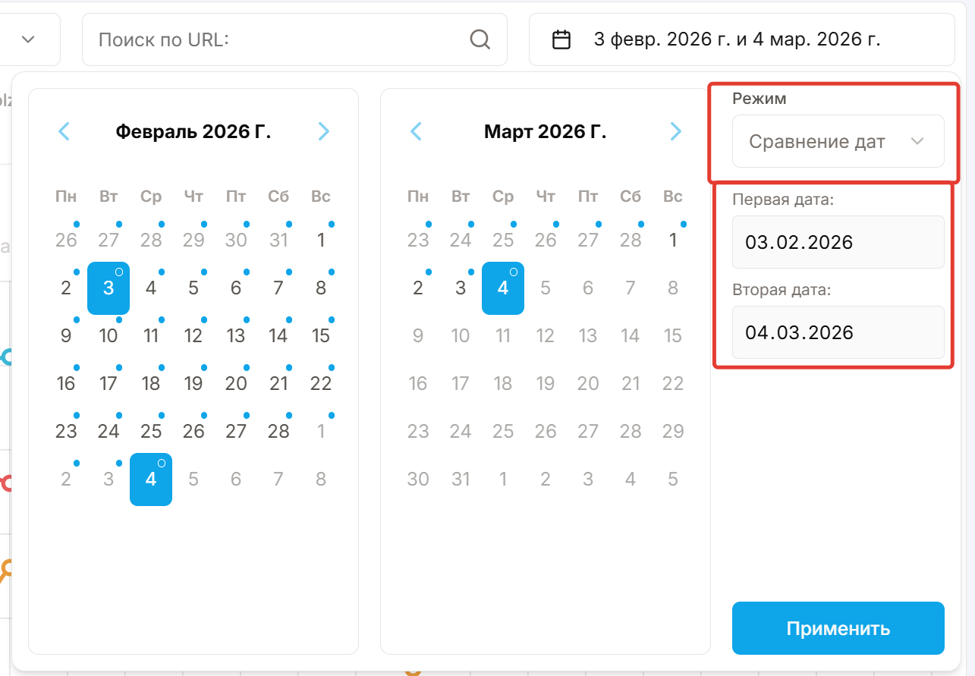
Task: Select March 1 in the March calendar
Action: point(673,241)
